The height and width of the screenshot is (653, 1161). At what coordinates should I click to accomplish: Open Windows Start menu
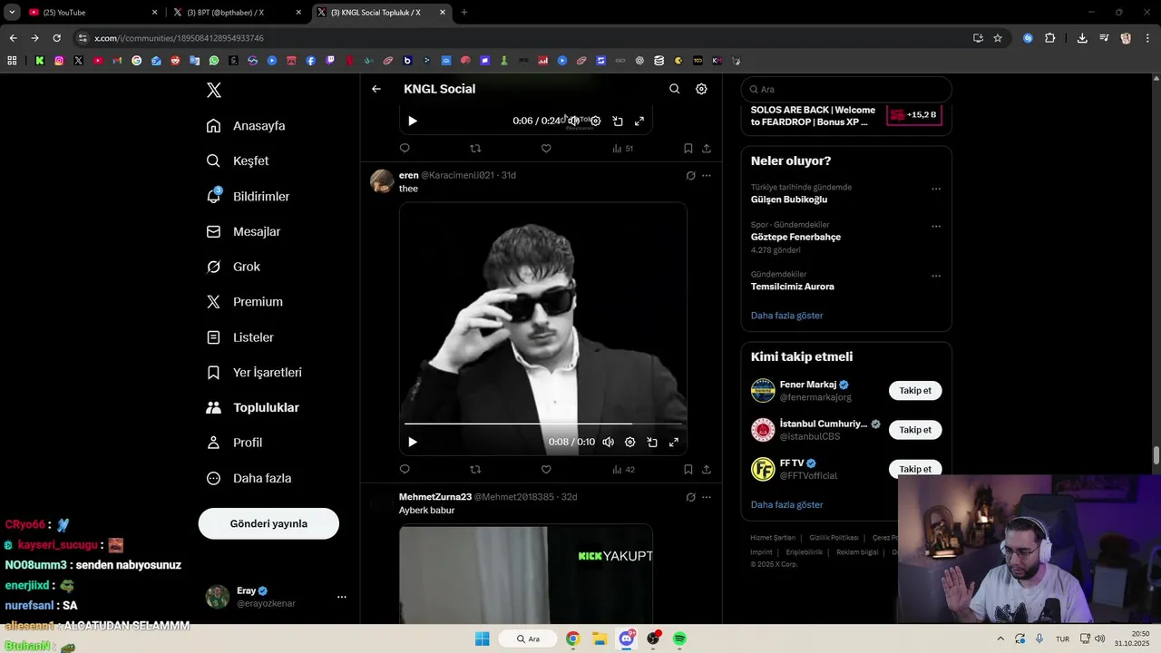point(482,638)
